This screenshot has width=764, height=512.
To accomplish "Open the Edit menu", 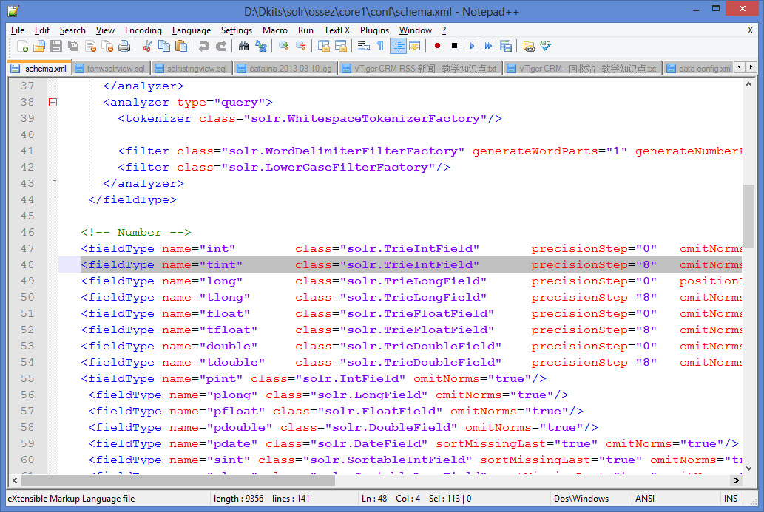I will point(42,30).
